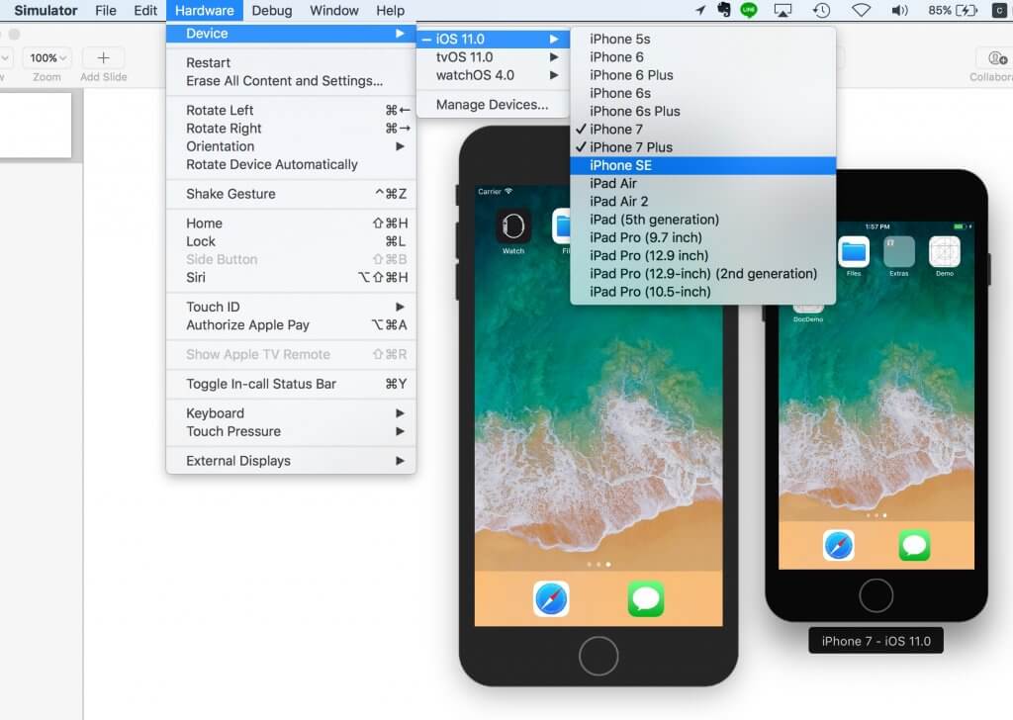Open the Window menu

coord(334,10)
